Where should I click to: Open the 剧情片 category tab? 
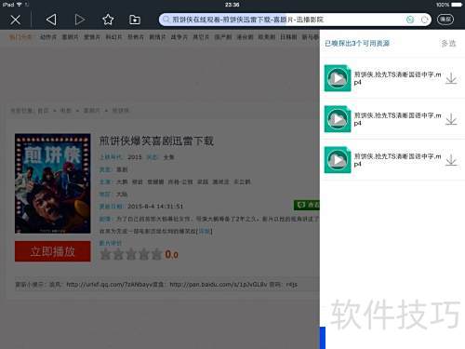[157, 37]
